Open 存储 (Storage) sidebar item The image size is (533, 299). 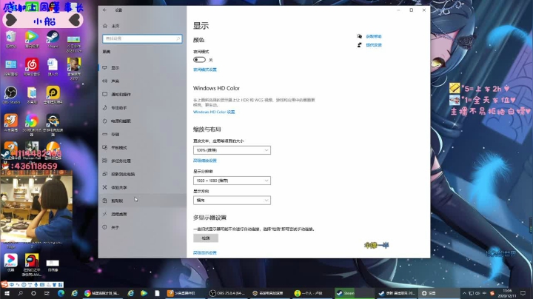click(142, 134)
